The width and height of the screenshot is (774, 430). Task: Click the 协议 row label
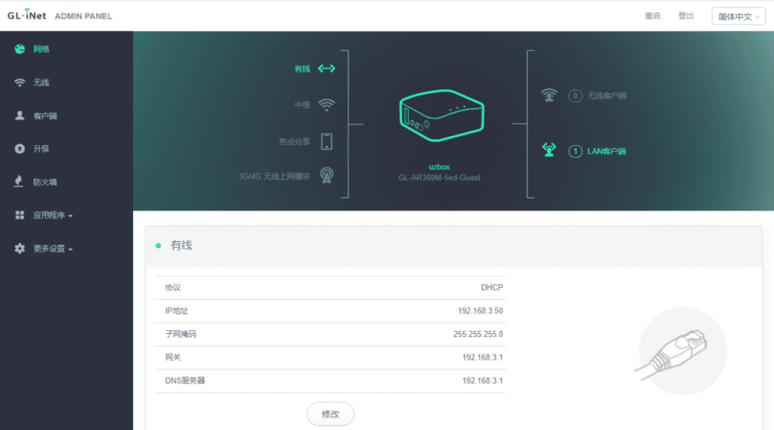[x=173, y=287]
